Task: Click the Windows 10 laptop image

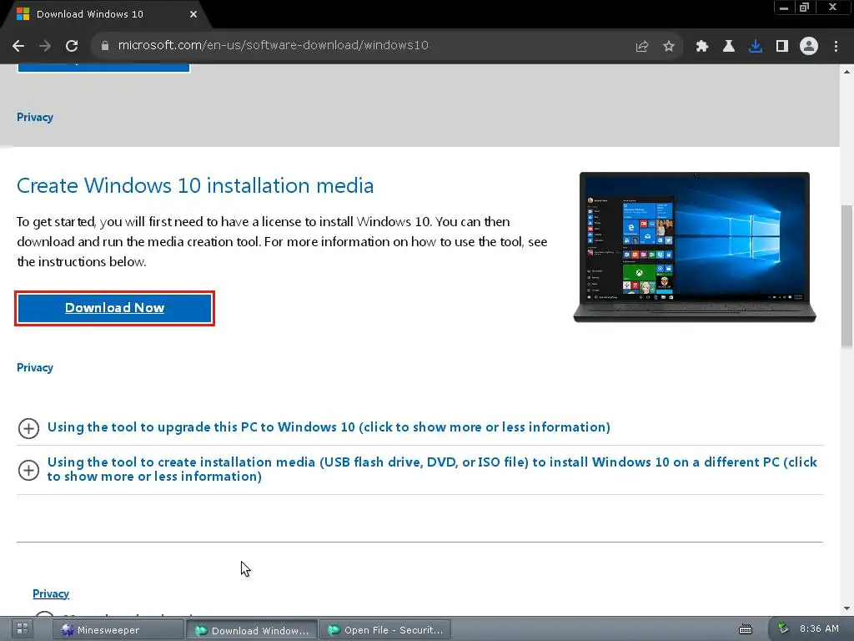Action: 695,247
